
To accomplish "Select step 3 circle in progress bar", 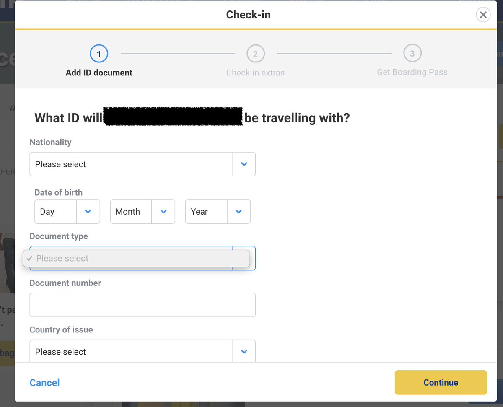I will [412, 54].
